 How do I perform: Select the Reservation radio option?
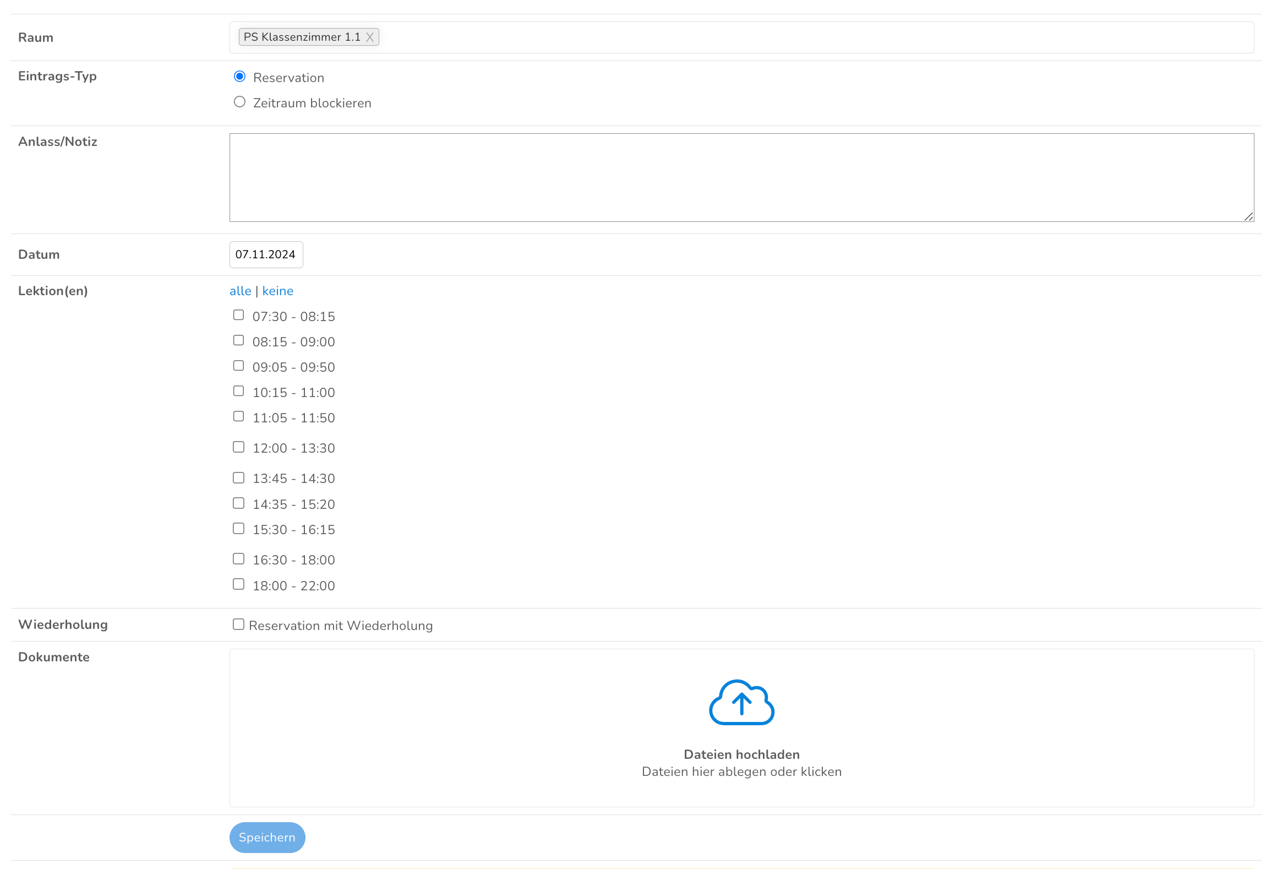coord(239,77)
